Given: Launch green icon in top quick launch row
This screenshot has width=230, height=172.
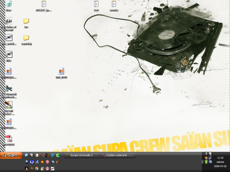Looking at the screenshot, I should click(57, 155).
